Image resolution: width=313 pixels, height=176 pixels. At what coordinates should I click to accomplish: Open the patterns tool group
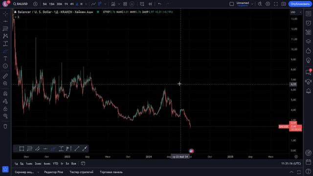5,36
